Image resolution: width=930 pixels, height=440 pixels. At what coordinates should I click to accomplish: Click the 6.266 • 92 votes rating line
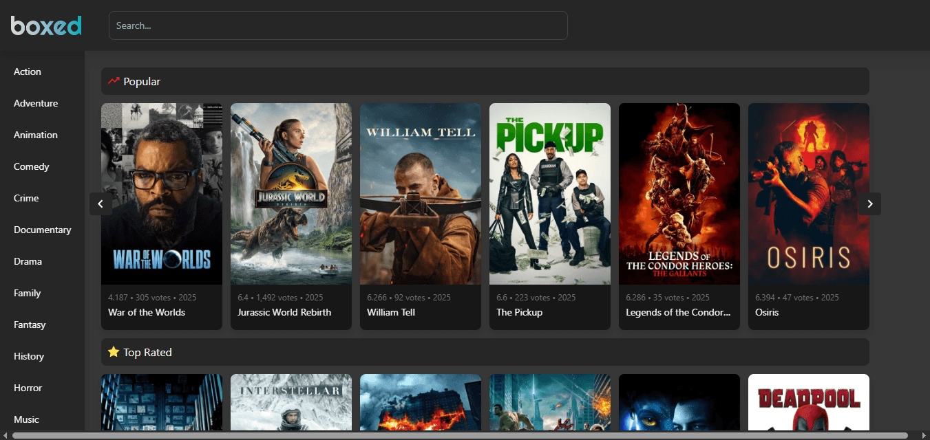click(x=409, y=298)
